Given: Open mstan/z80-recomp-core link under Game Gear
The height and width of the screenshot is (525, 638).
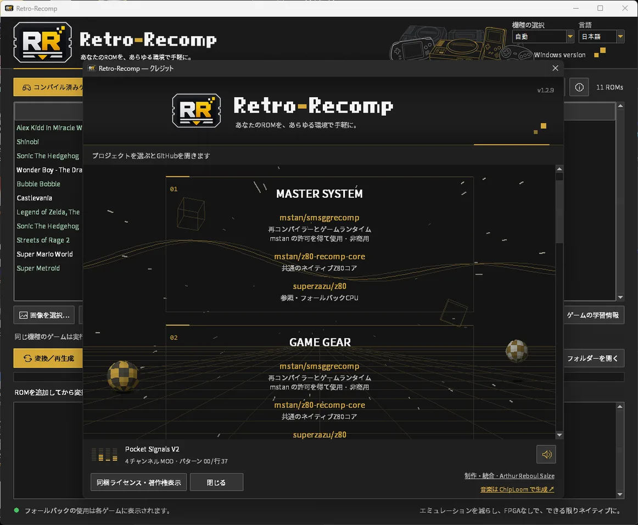Looking at the screenshot, I should point(320,405).
